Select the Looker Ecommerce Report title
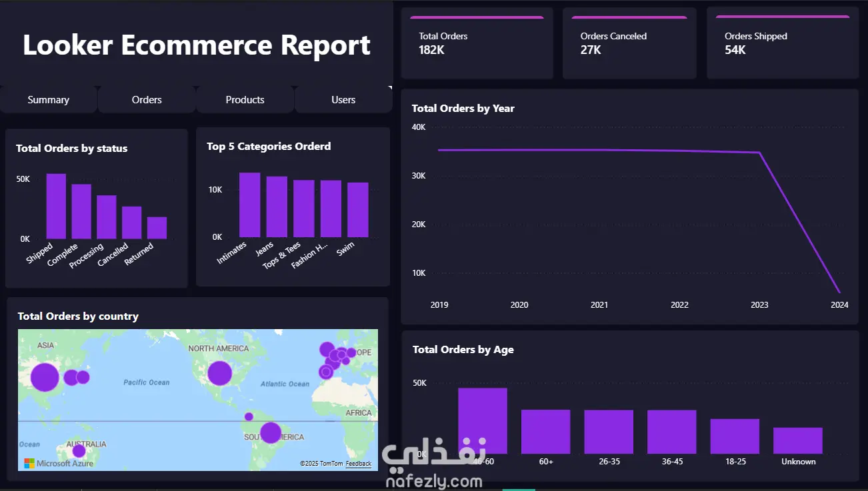This screenshot has height=491, width=868. [x=197, y=45]
